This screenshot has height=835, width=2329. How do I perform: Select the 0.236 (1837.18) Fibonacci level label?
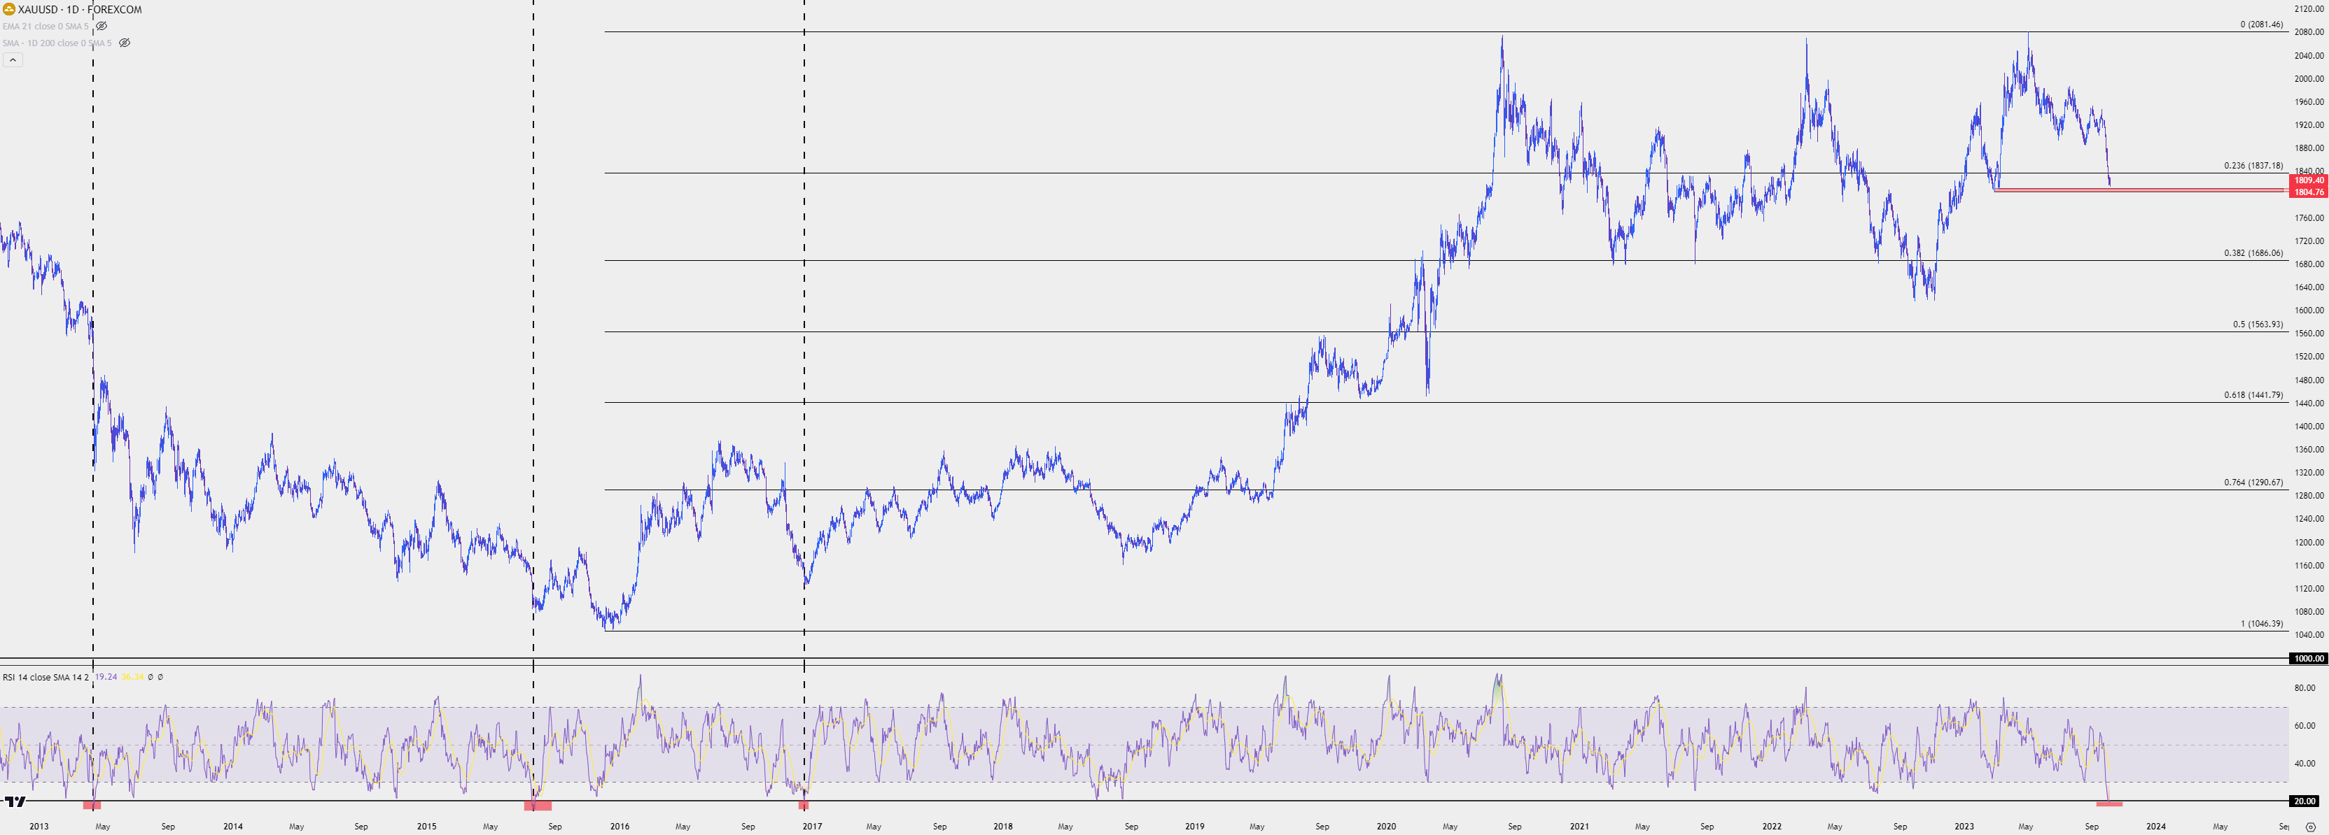tap(2253, 165)
